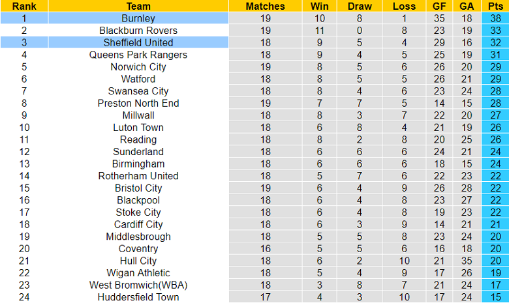Click the Loss column header
The width and height of the screenshot is (509, 303).
click(x=404, y=6)
